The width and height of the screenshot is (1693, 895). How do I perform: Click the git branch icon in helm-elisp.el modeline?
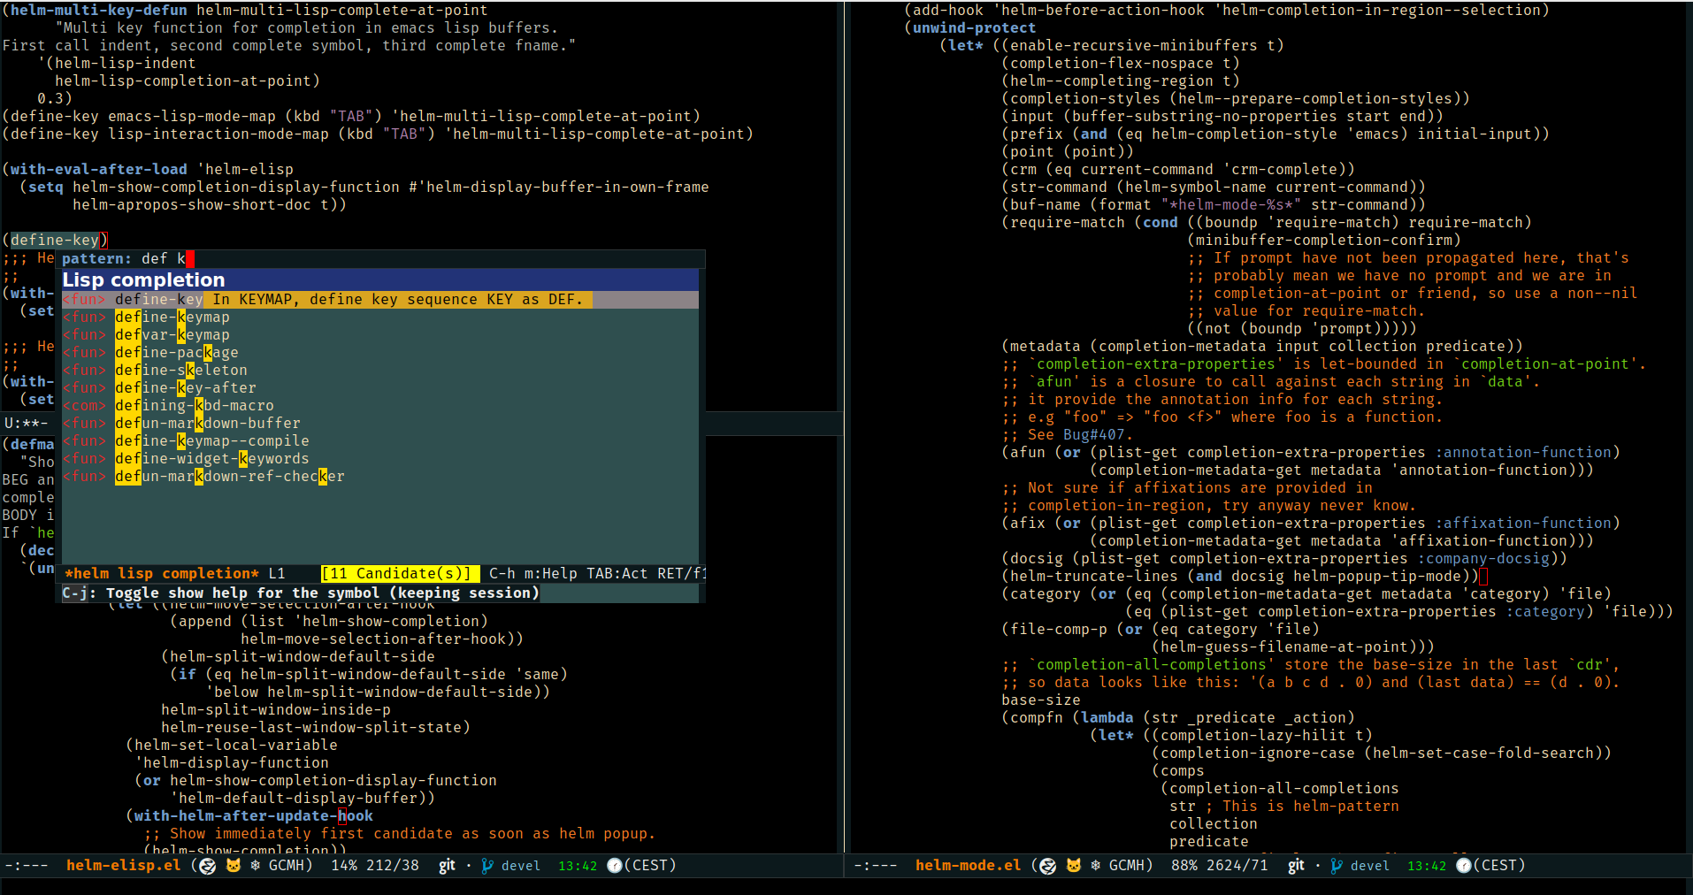[487, 866]
